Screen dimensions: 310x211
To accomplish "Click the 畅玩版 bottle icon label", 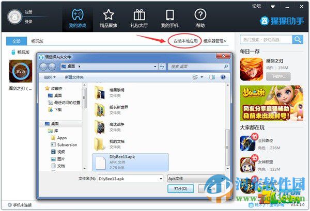I will click(21, 52).
